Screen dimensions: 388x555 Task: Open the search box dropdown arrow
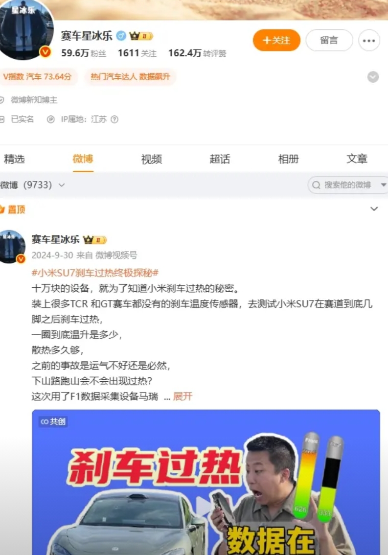384,185
